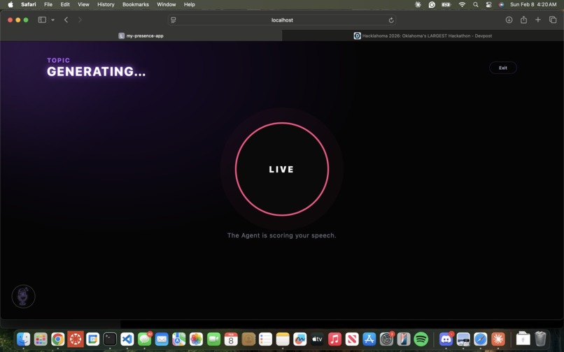Open the page settings icon in address bar
The width and height of the screenshot is (564, 352).
(174, 20)
